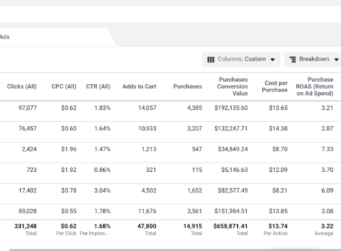Sort by CPC (All) column header

[x=64, y=87]
